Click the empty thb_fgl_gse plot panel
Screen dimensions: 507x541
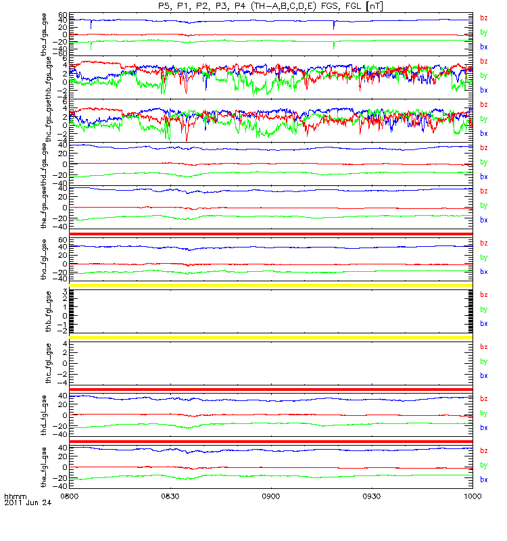tap(271, 311)
